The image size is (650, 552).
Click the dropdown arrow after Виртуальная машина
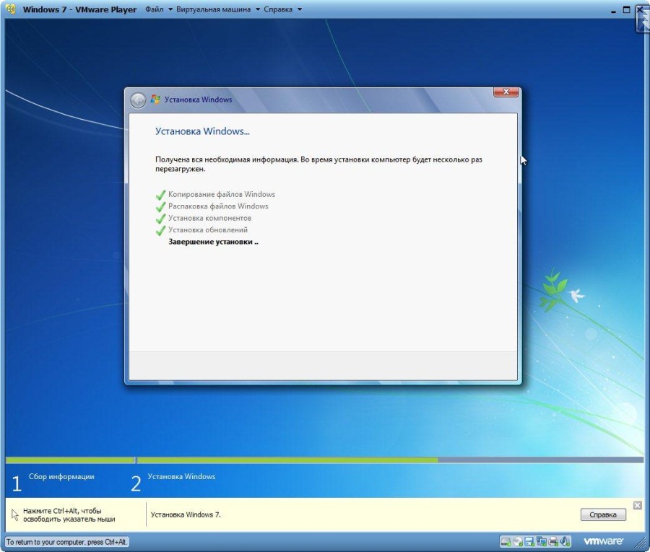click(x=257, y=9)
